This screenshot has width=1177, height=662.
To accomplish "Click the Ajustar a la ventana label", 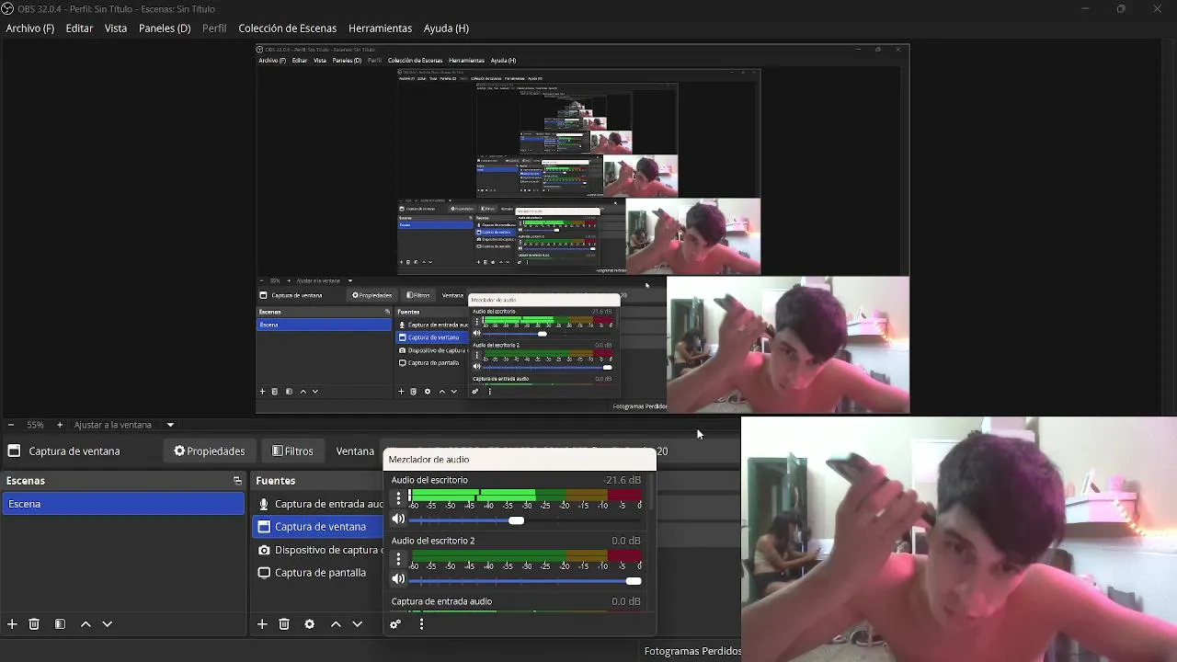I will [113, 425].
